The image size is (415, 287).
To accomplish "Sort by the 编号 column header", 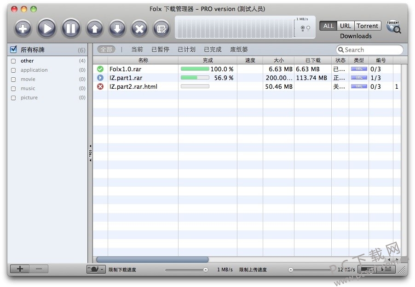I will [381, 60].
